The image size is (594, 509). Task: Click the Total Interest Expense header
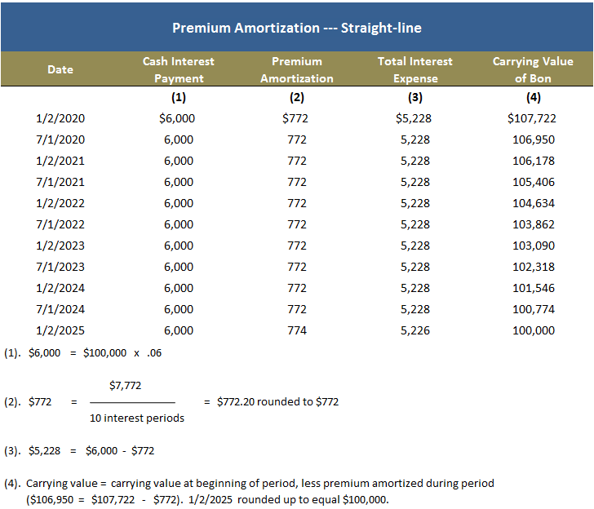coord(415,69)
